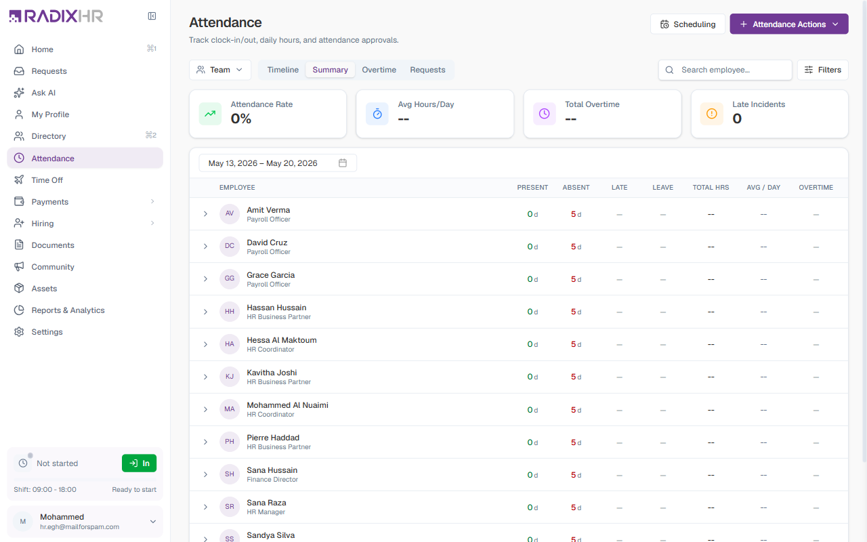Viewport: 867px width, 542px height.
Task: Open the Mohammed account menu chevron
Action: [152, 522]
